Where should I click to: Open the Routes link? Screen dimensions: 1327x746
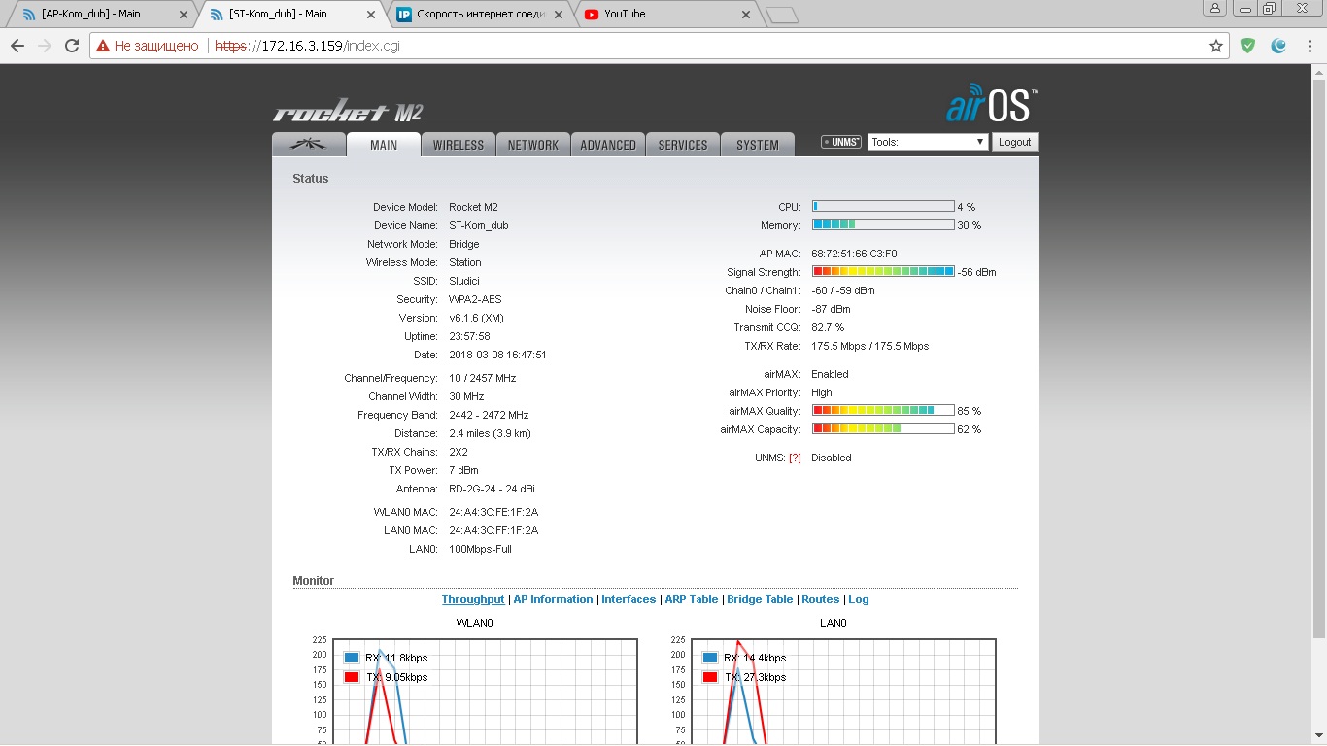(821, 599)
